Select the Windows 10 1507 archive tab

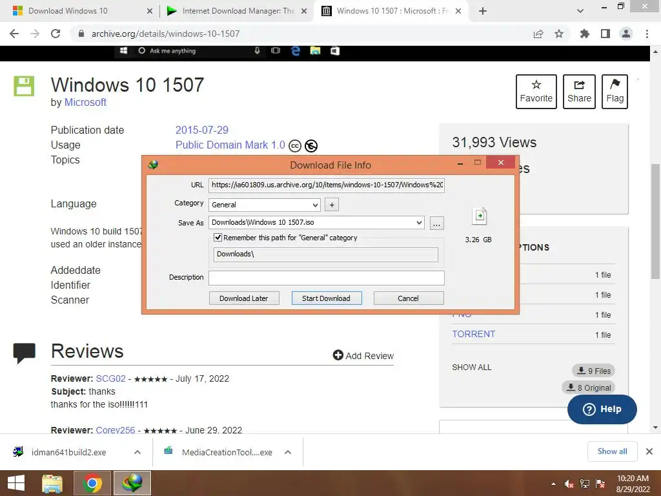392,11
